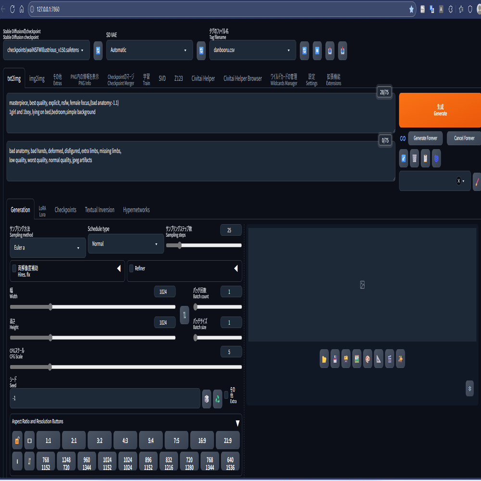Click the blue swirl icon under Generate
The width and height of the screenshot is (481, 481).
coord(436,158)
